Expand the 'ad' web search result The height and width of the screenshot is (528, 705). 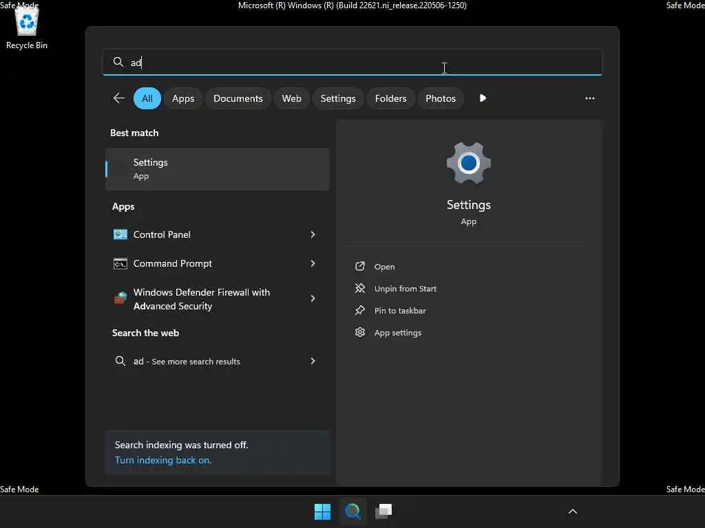point(313,361)
